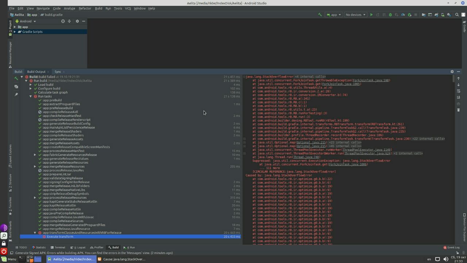This screenshot has height=263, width=467.
Task: Expand the Gradle Scripts node
Action: (15, 32)
